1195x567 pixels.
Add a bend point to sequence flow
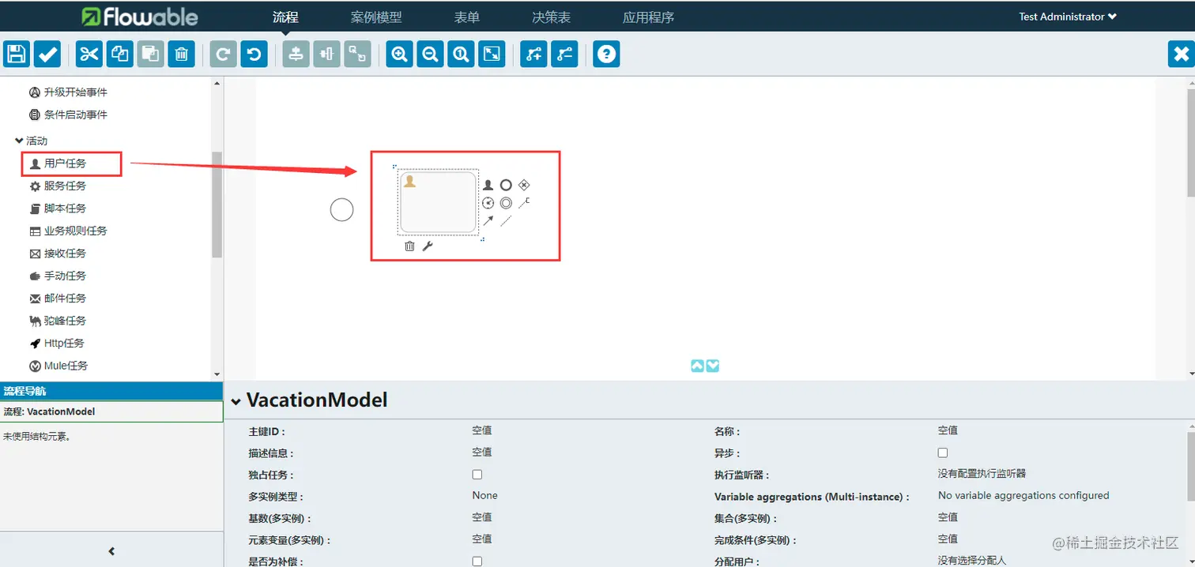click(x=533, y=54)
